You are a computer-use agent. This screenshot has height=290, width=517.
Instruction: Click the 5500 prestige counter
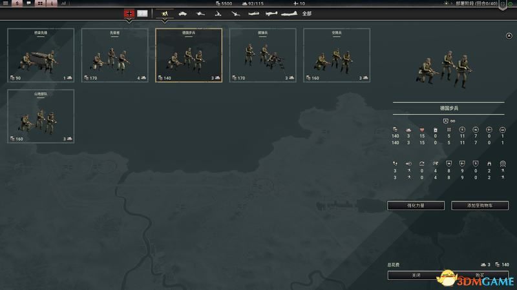click(224, 3)
